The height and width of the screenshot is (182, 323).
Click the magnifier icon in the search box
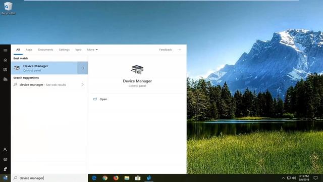[16, 178]
